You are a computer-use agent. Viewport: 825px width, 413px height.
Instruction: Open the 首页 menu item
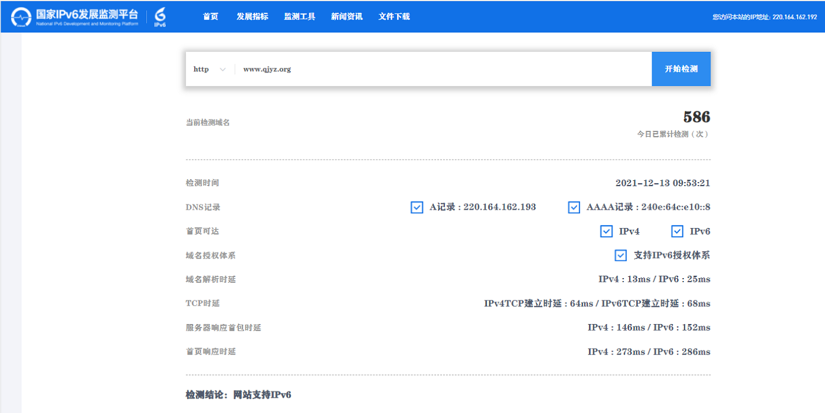[211, 16]
